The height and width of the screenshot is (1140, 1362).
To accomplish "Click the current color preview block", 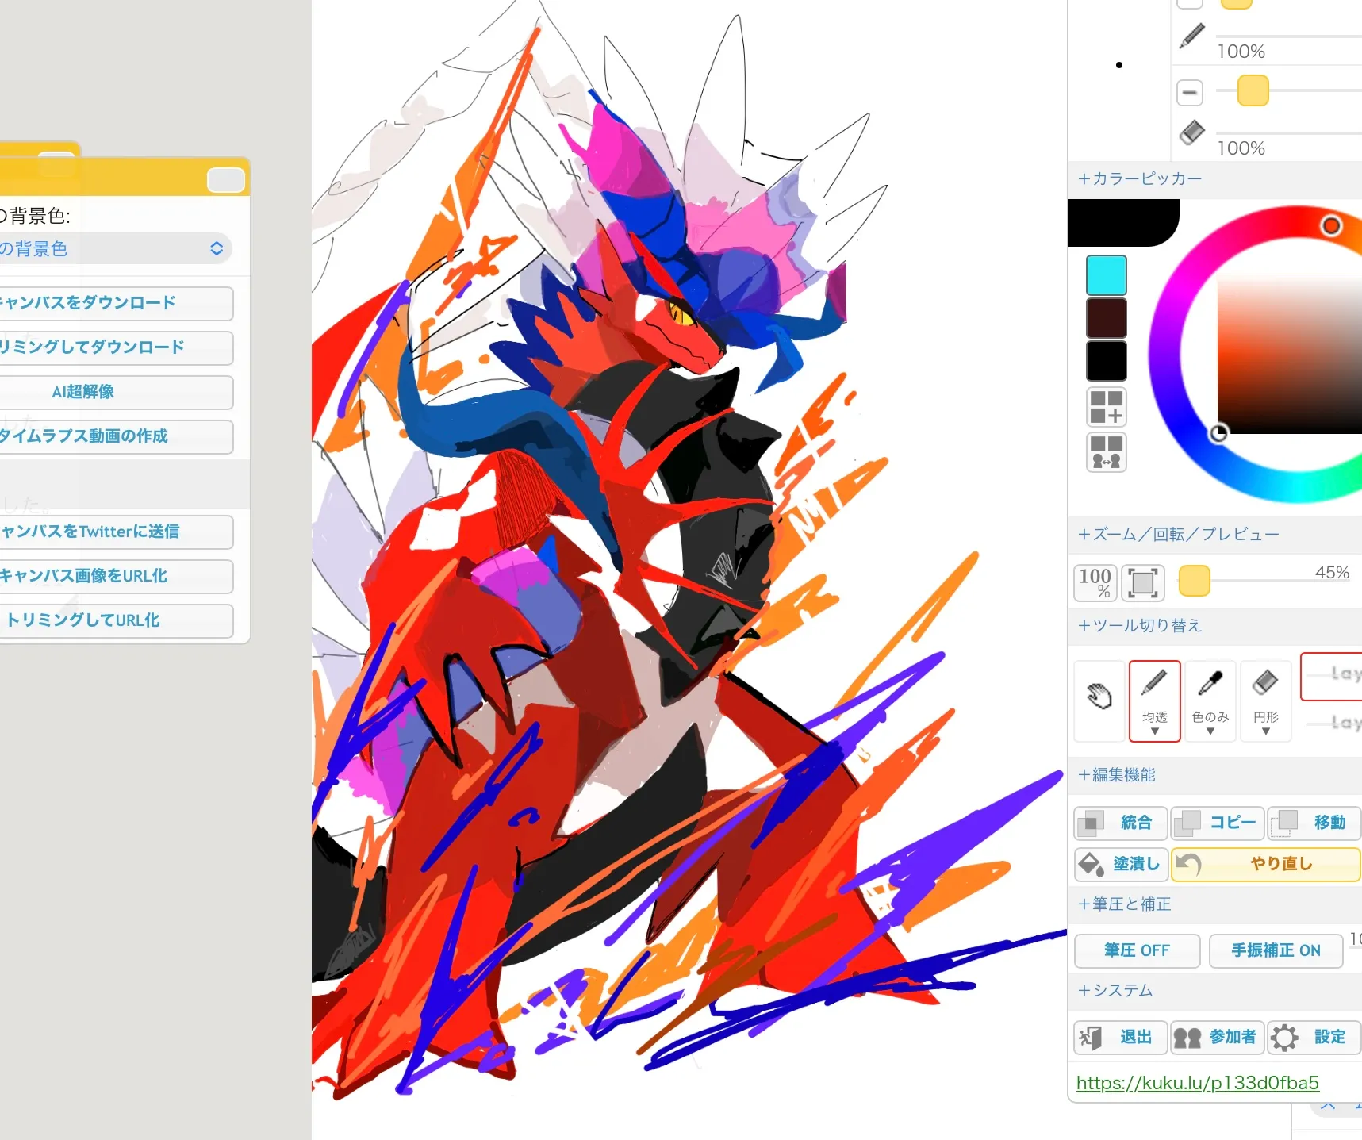I will coord(1123,223).
